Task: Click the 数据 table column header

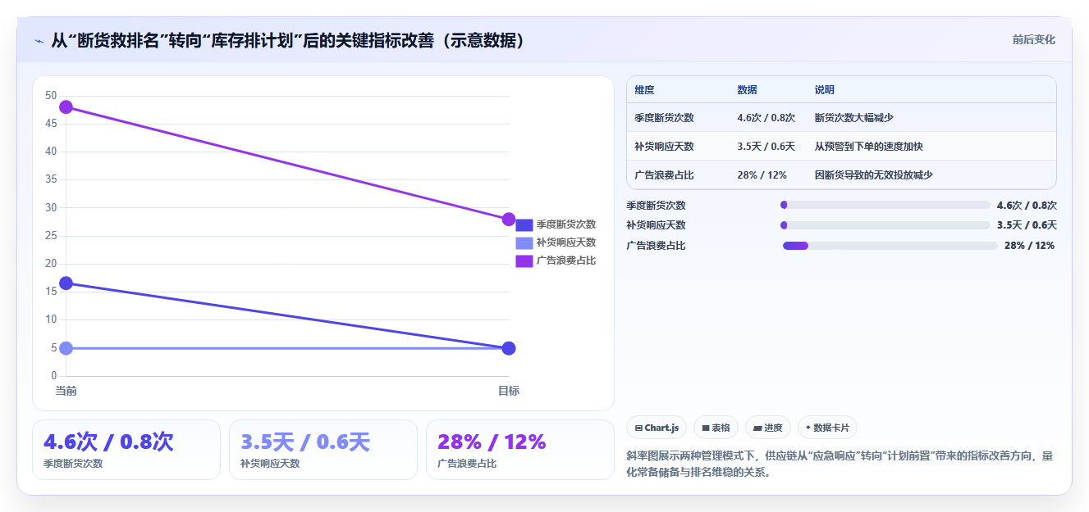Action: coord(747,90)
